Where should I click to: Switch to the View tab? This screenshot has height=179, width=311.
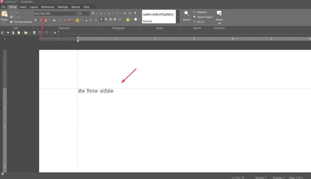(86, 7)
